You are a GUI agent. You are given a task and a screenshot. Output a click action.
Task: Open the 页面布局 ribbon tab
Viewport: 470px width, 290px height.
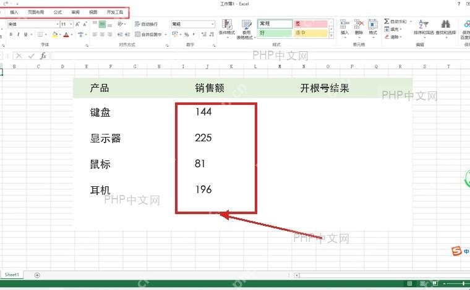click(36, 12)
